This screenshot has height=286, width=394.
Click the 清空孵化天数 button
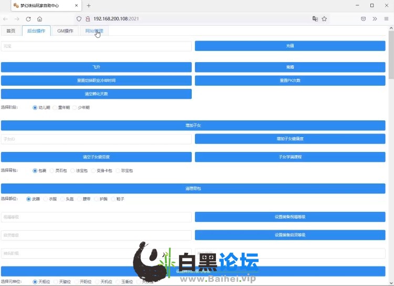96,94
